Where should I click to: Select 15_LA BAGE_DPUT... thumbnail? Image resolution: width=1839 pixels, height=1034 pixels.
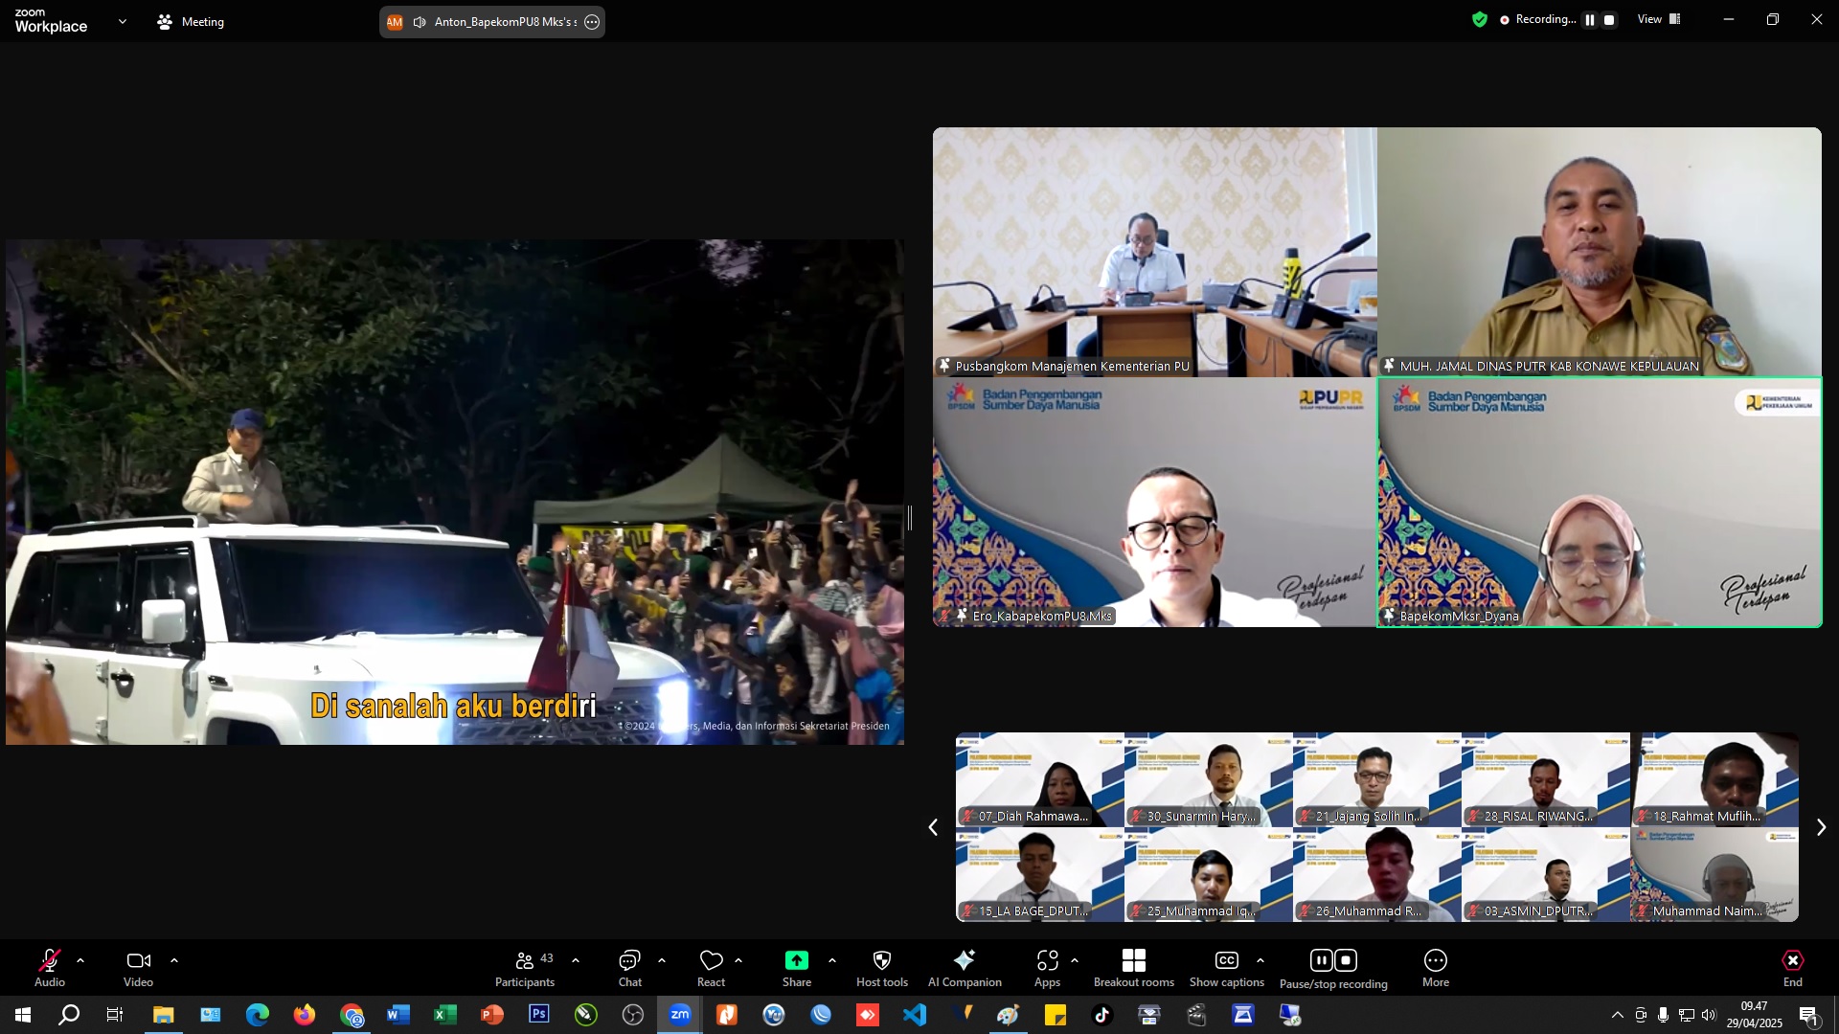coord(1040,874)
